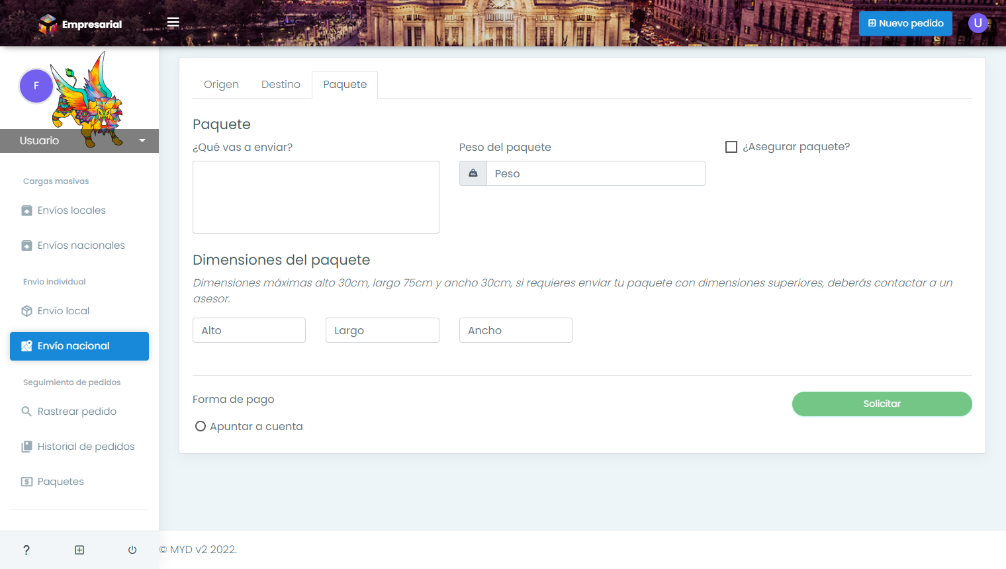The height and width of the screenshot is (569, 1006).
Task: Click the Empresarial brand text
Action: point(92,24)
